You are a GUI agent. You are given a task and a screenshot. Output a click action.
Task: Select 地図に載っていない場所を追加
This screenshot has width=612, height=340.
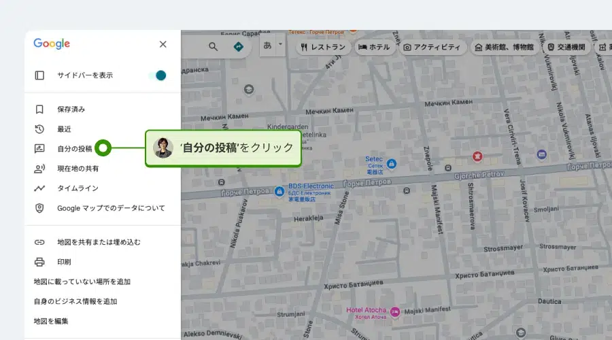tap(82, 282)
